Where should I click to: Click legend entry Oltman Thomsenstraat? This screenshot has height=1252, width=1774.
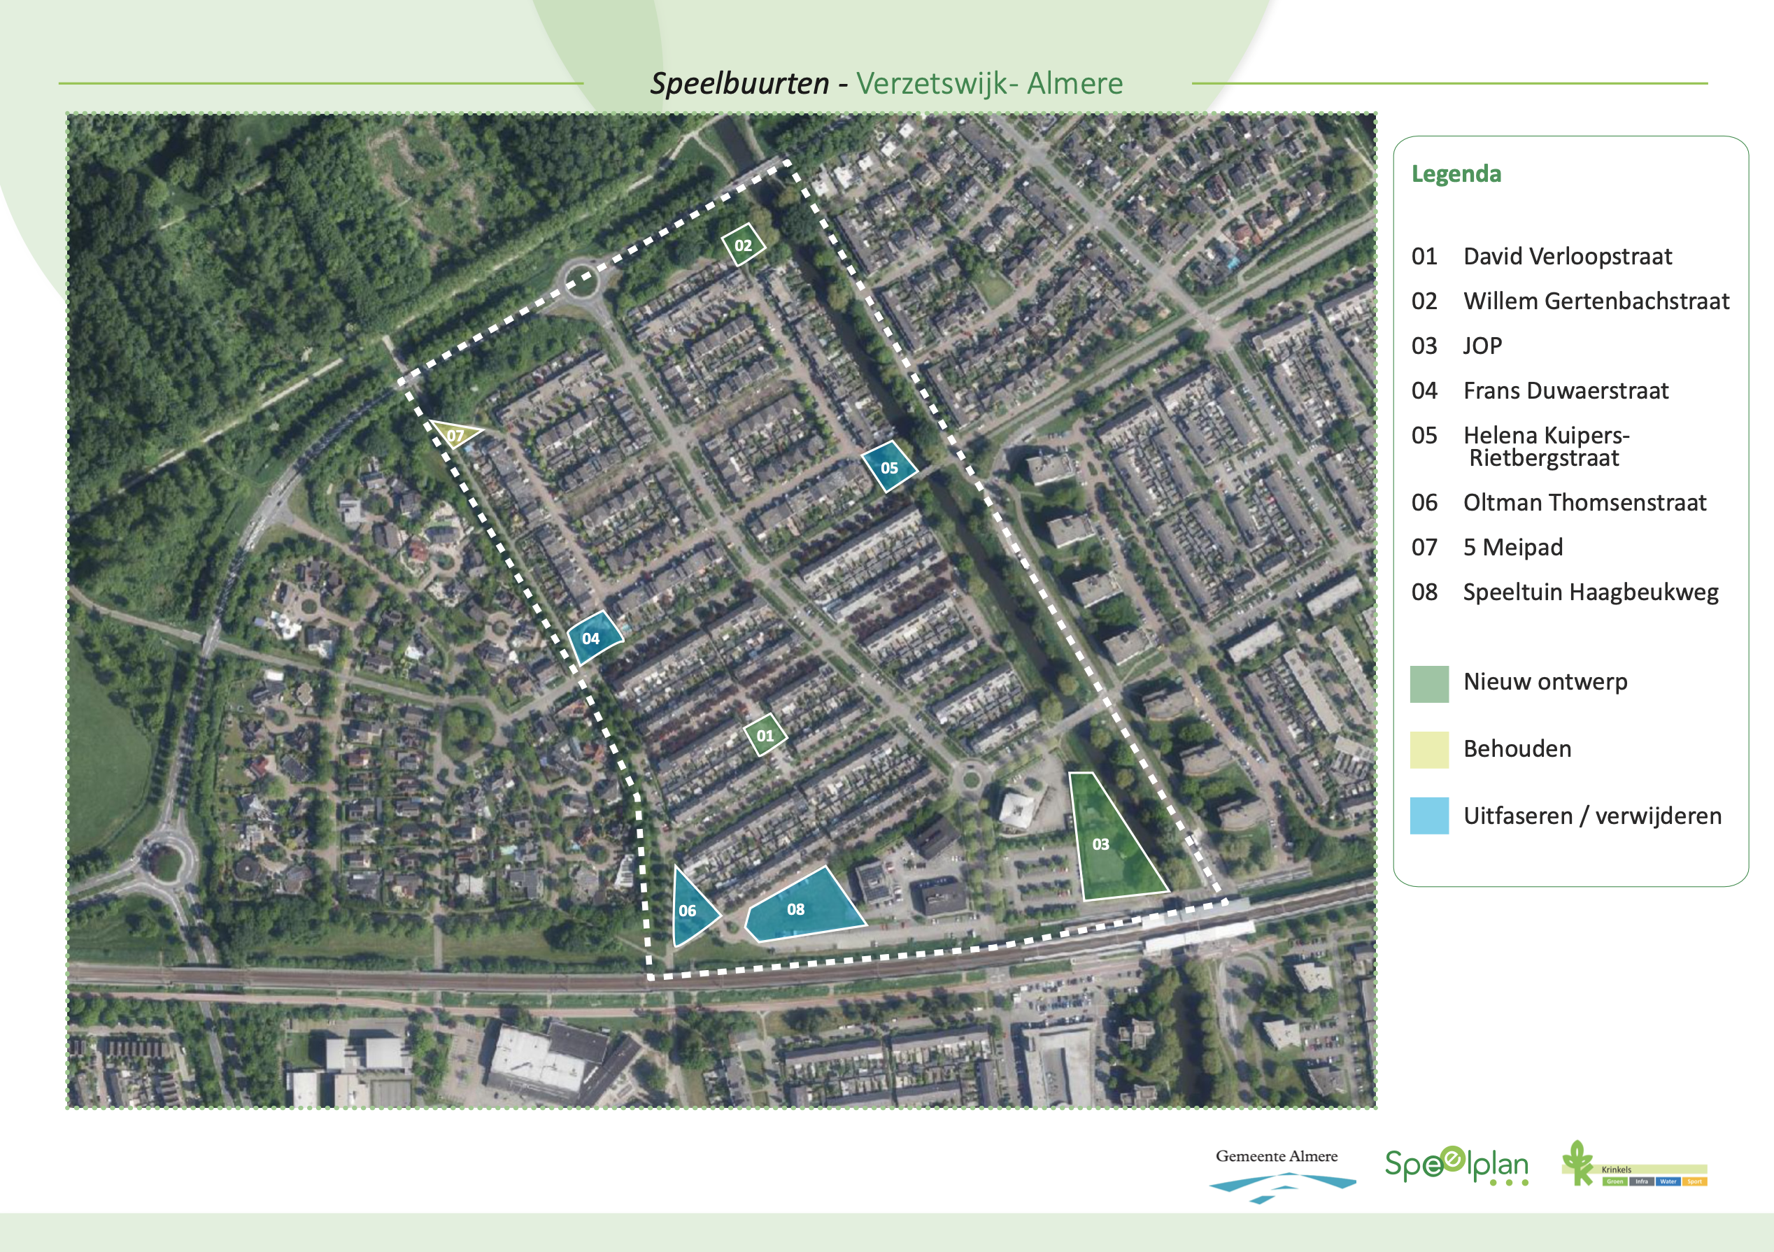1584,503
